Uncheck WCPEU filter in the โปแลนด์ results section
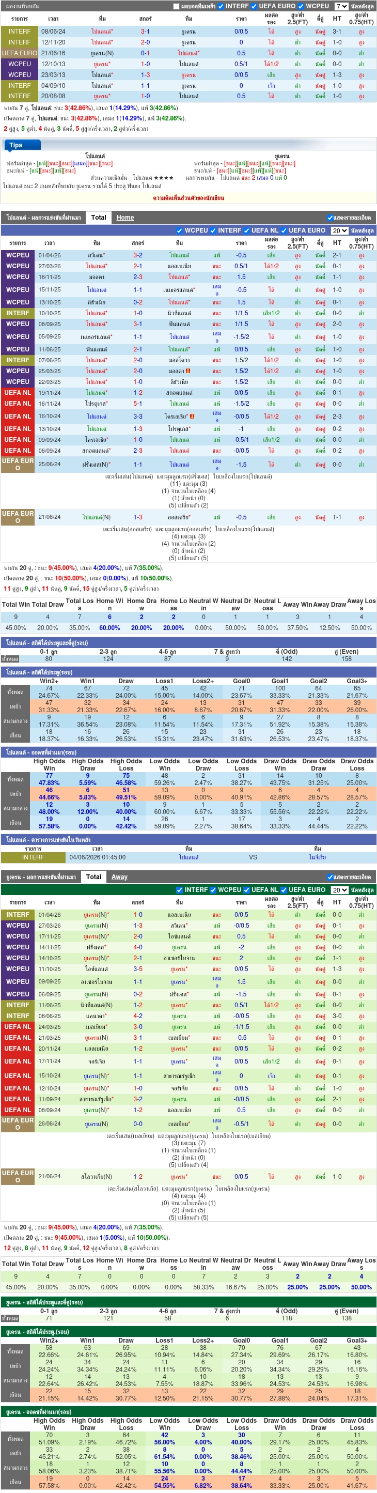377x1493 pixels. [180, 230]
